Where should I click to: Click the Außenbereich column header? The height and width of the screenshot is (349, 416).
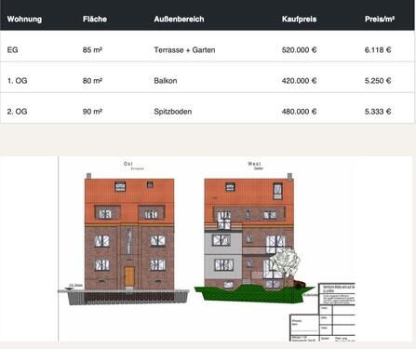point(179,20)
